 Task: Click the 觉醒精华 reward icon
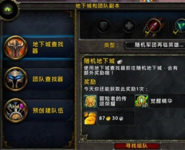(141, 101)
